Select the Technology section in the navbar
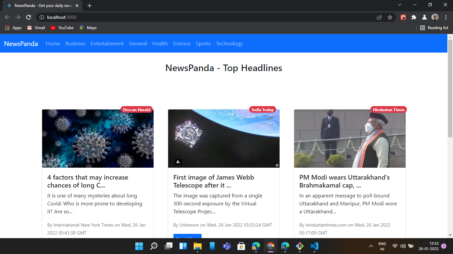The width and height of the screenshot is (453, 254). (229, 43)
